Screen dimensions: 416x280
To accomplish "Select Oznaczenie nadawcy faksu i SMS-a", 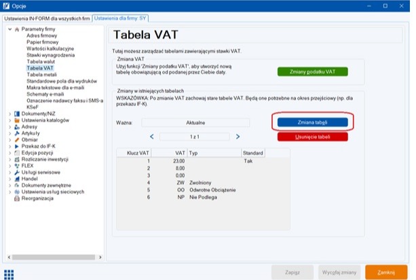I will pyautogui.click(x=64, y=101).
